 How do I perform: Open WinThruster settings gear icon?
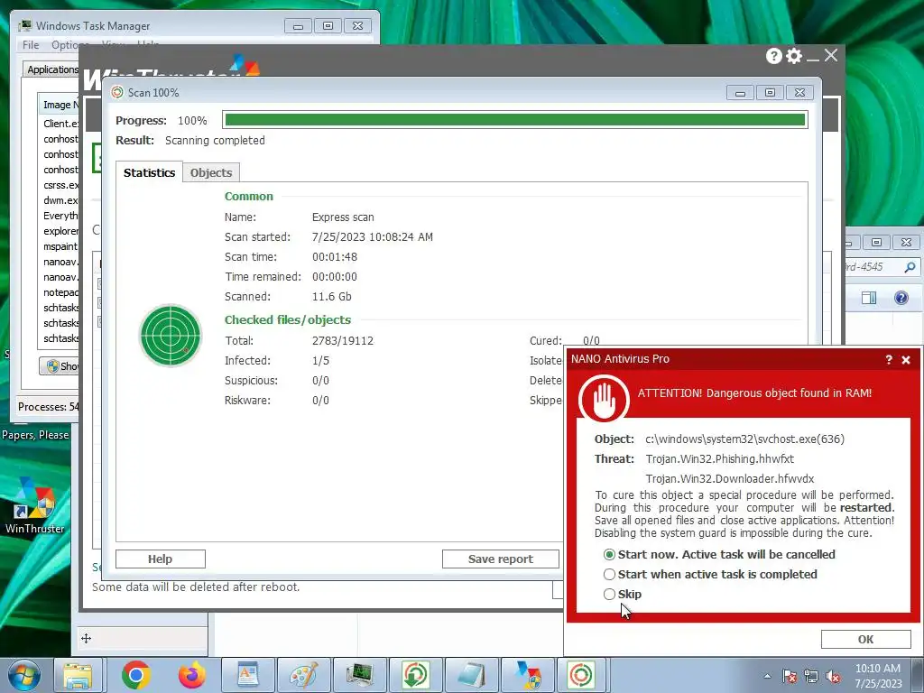[794, 56]
